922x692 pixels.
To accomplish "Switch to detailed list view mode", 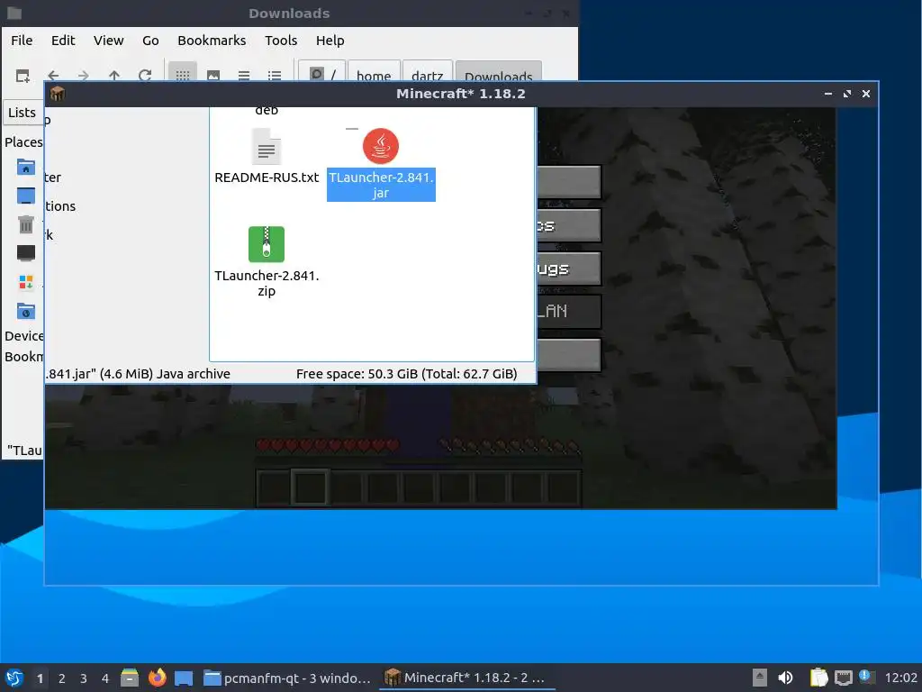I will [x=275, y=76].
